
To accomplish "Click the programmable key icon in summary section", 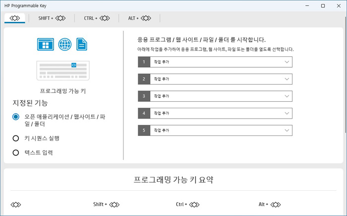I will (x=16, y=205).
